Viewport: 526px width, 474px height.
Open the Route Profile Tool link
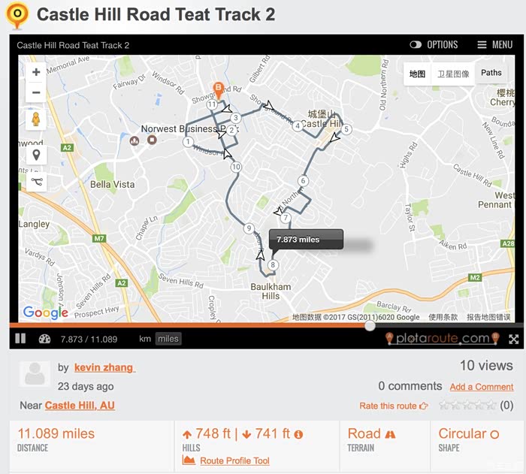point(234,460)
